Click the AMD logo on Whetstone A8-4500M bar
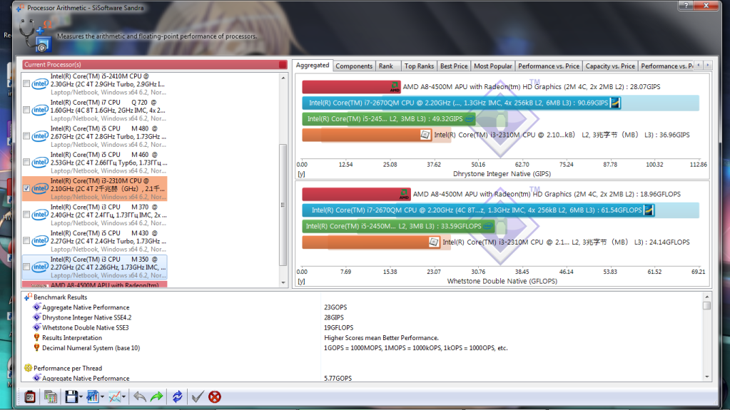 tap(404, 194)
